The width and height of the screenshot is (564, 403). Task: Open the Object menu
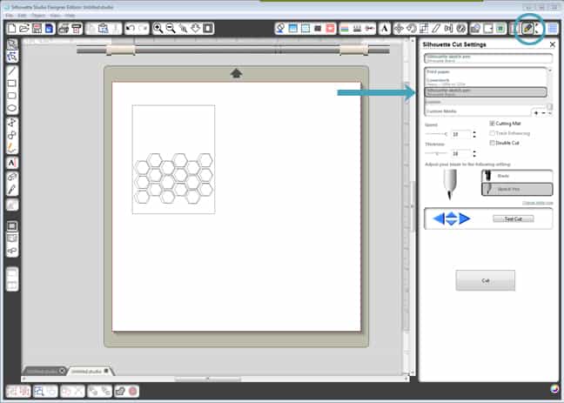coord(38,15)
